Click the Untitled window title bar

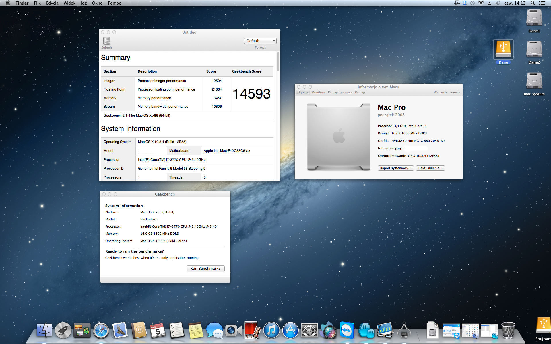point(189,32)
